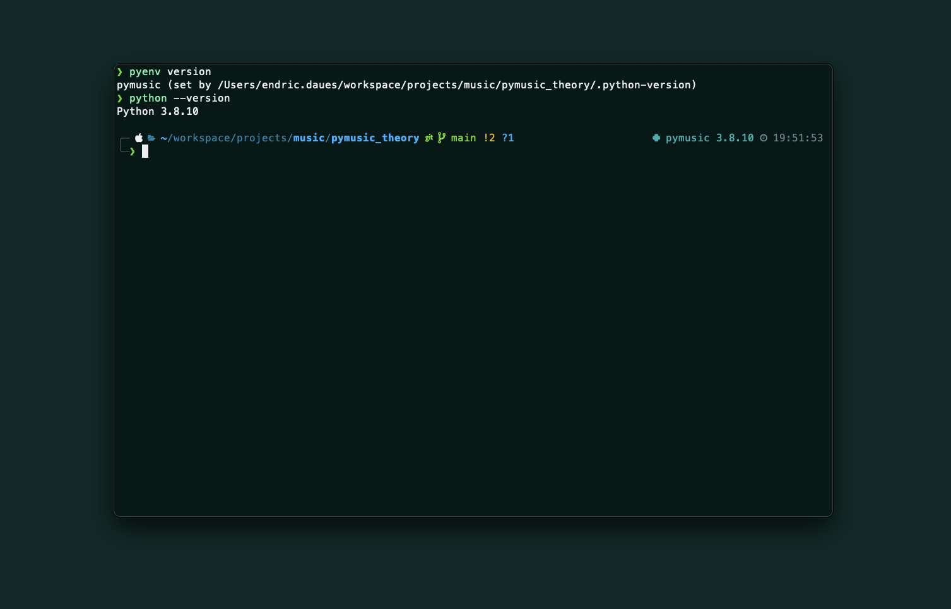Click the '?1' untracked files indicator

(x=508, y=138)
